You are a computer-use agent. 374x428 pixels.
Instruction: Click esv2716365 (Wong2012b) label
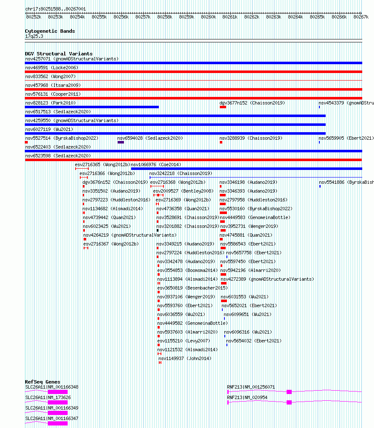(103, 164)
